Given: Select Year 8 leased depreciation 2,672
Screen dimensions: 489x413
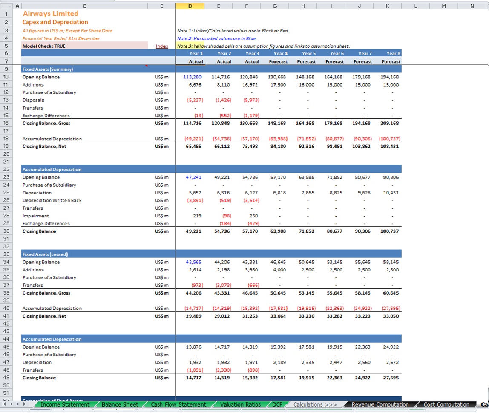Looking at the screenshot, I should [392, 362].
